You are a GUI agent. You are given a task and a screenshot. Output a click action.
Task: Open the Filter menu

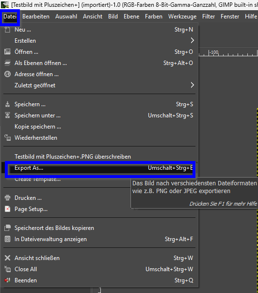209,16
